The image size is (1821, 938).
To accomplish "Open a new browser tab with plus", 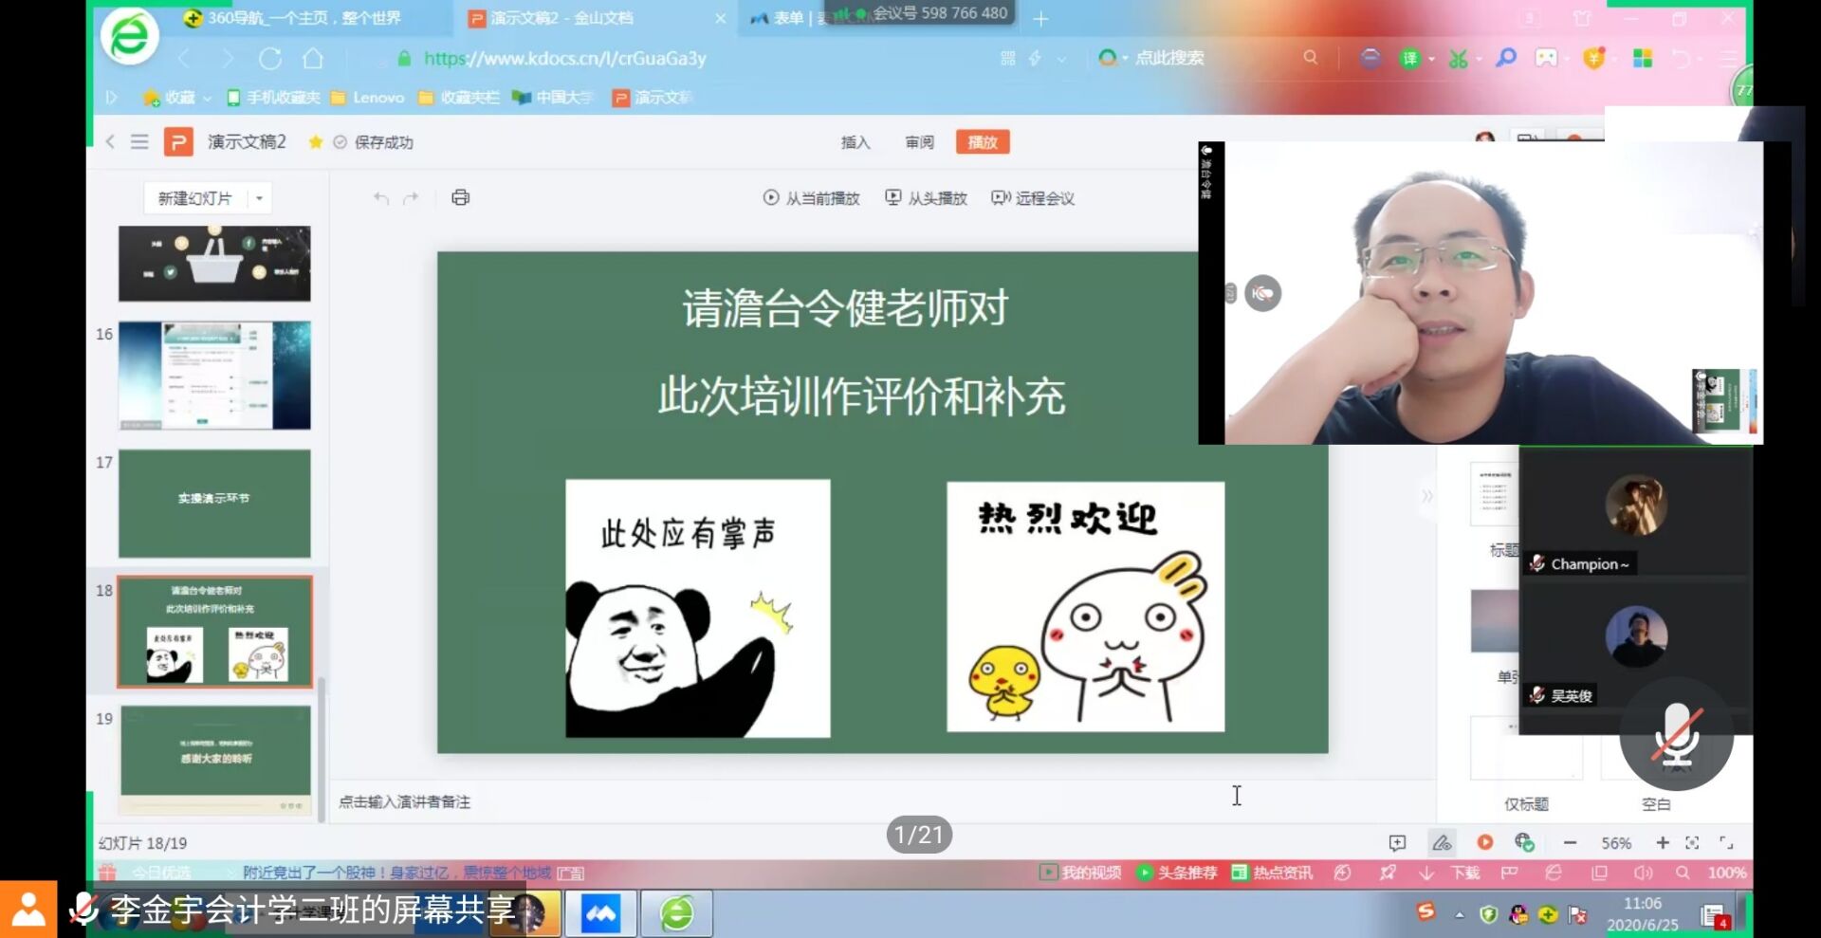I will coord(1040,19).
